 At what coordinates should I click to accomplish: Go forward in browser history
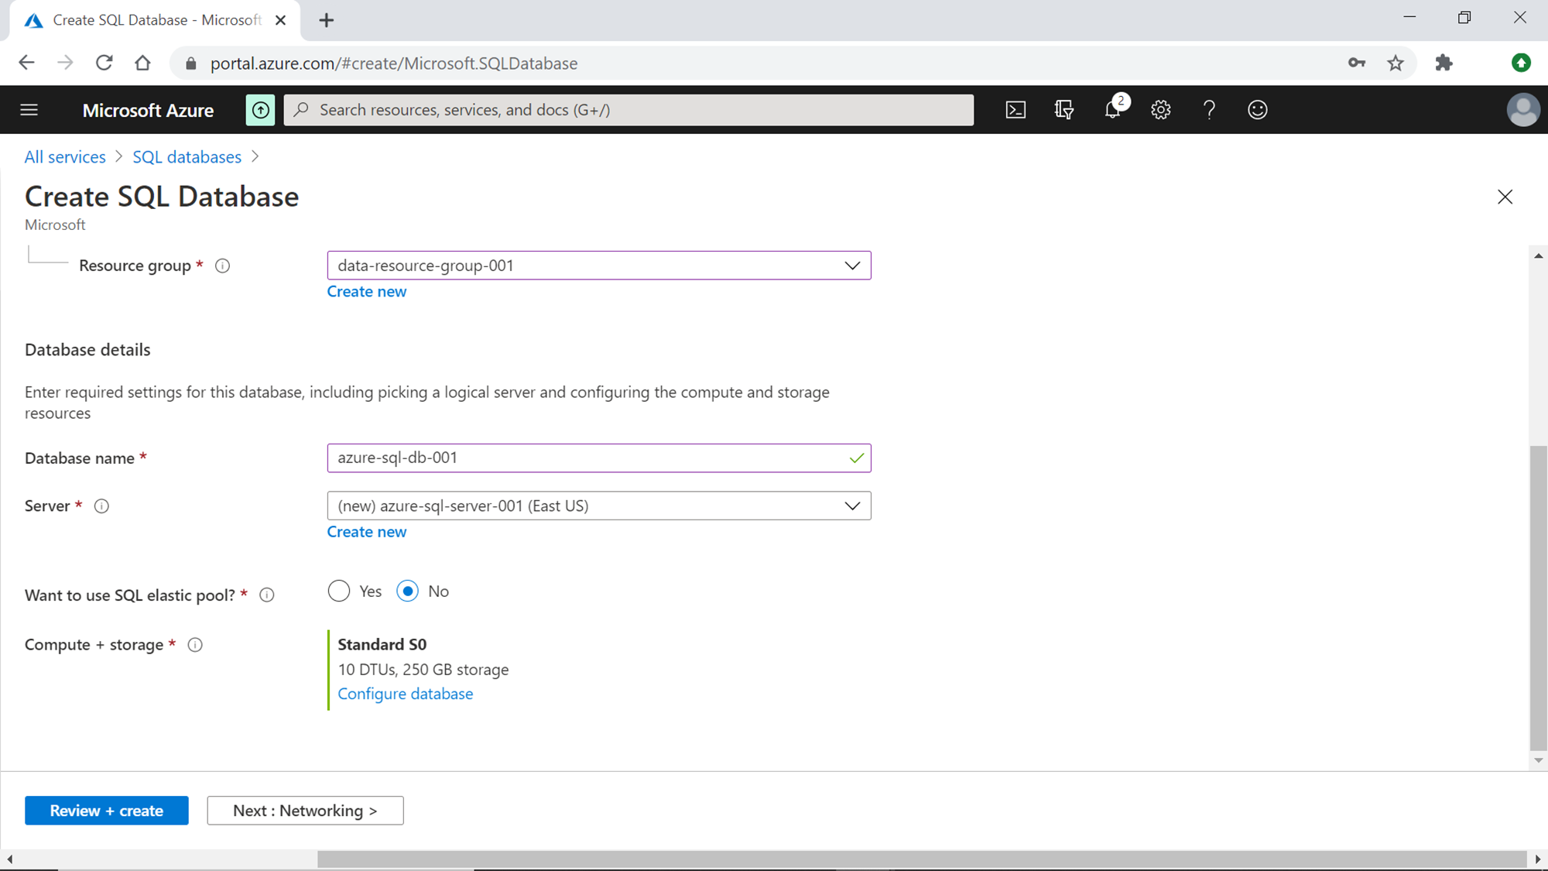pos(65,63)
